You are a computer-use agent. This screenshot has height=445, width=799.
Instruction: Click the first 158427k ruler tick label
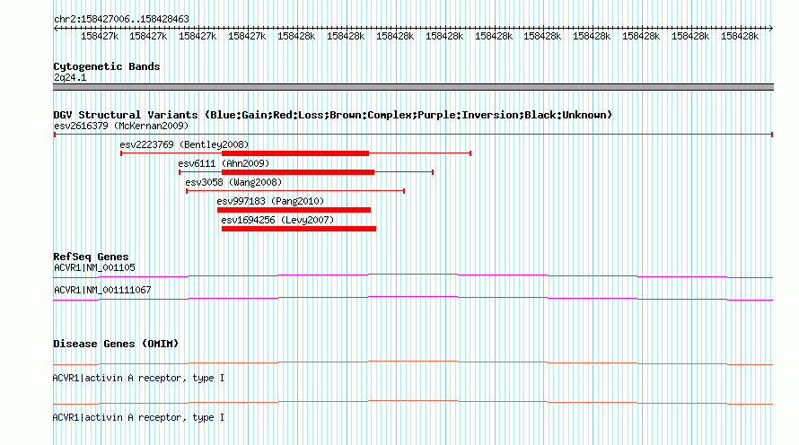(x=100, y=36)
